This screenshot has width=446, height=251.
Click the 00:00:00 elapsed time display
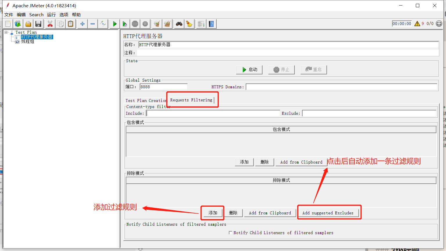(x=402, y=24)
